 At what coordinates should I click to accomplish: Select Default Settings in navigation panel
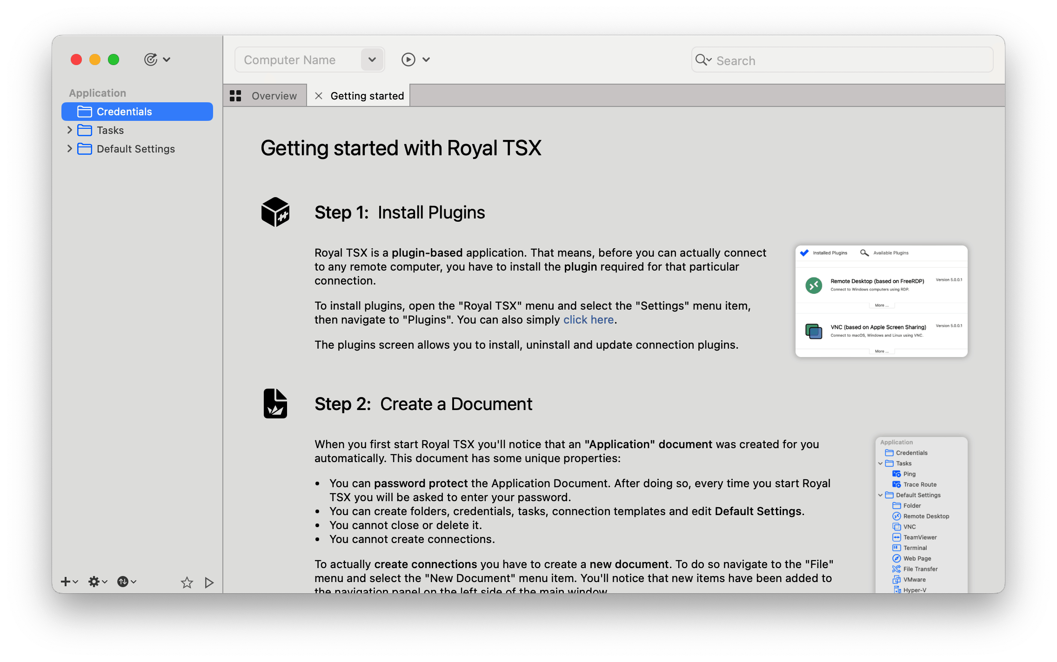point(136,149)
